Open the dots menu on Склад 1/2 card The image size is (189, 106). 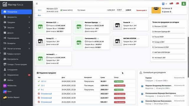[x=56, y=39]
